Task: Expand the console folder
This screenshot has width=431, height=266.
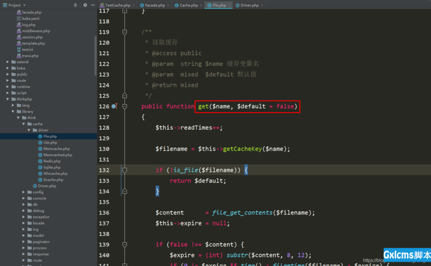Action: [x=23, y=198]
